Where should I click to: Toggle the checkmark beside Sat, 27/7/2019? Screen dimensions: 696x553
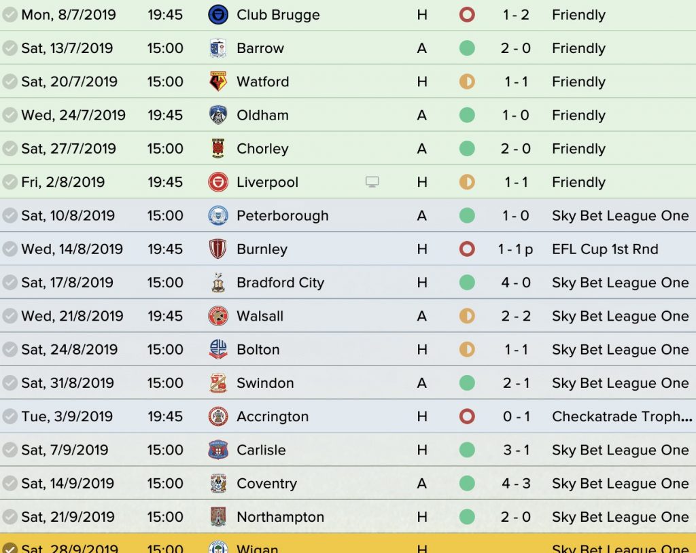pyautogui.click(x=10, y=148)
